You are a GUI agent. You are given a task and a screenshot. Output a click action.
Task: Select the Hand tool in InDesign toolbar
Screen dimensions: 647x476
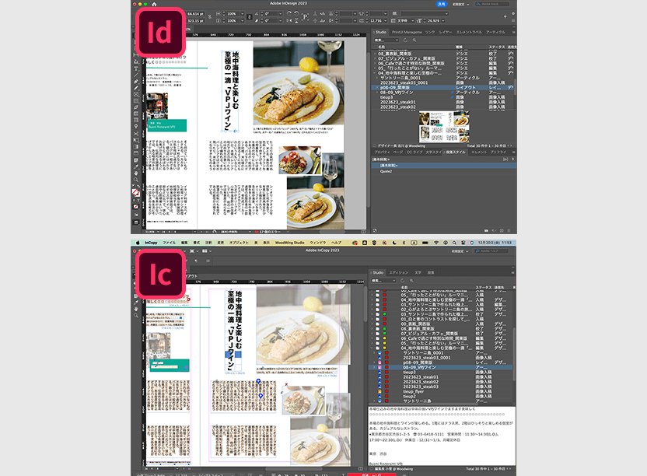pos(135,173)
